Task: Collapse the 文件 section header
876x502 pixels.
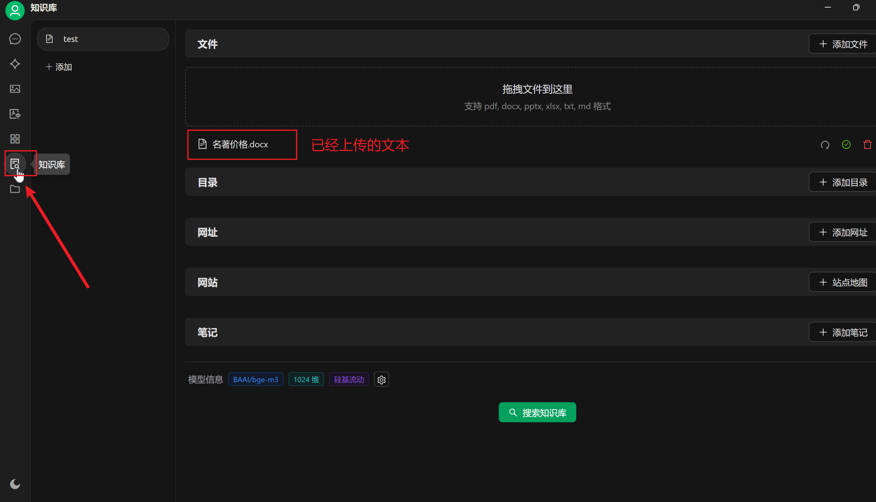Action: click(x=530, y=44)
